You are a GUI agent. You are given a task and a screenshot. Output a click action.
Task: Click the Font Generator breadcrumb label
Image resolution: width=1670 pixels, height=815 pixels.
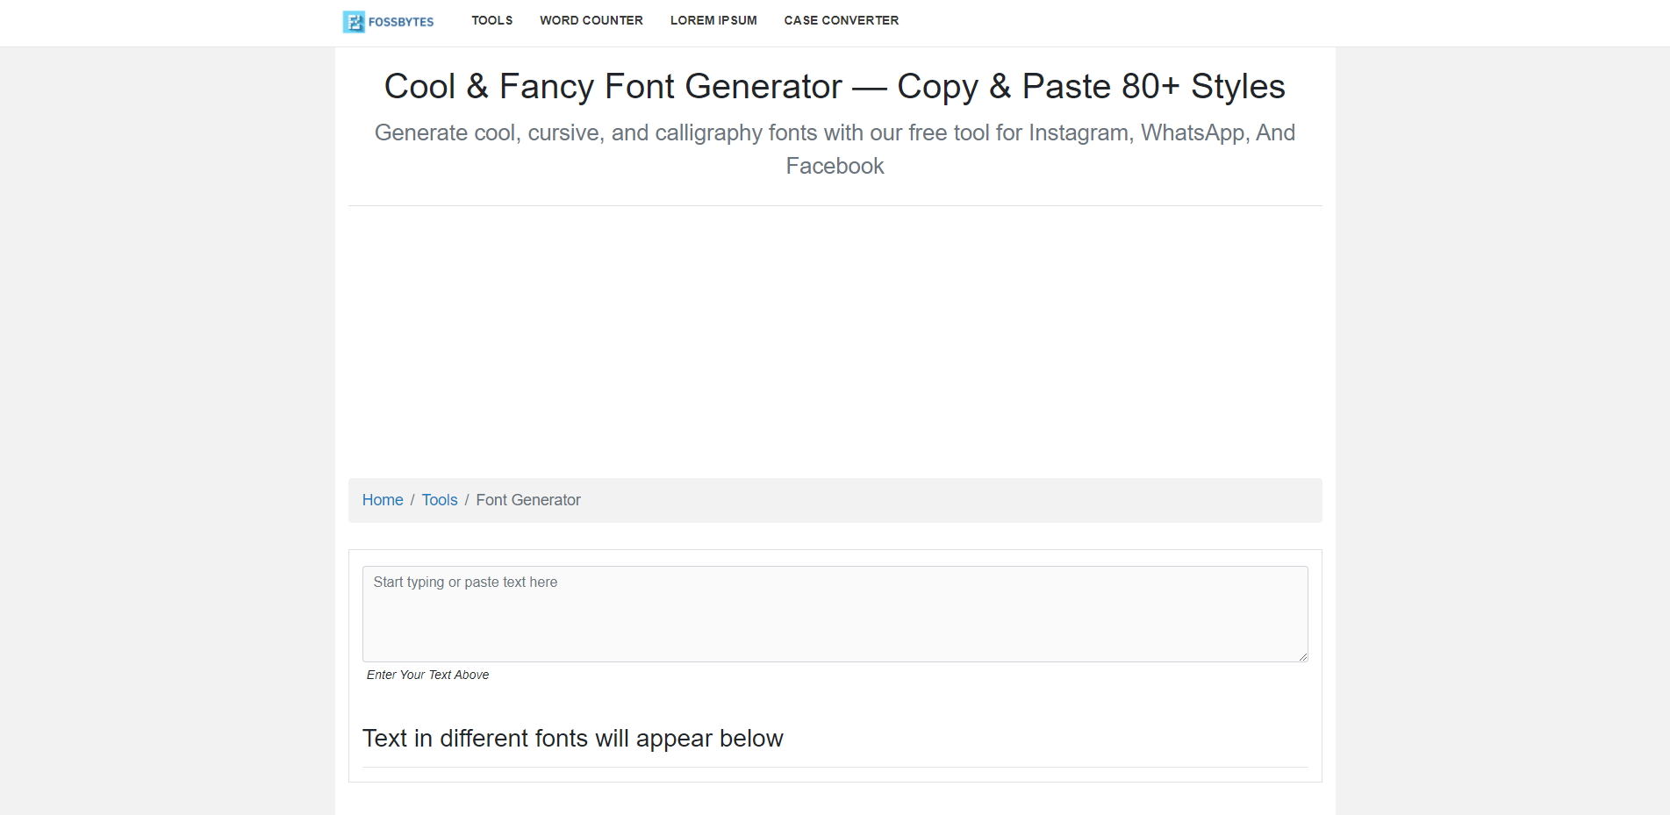pos(527,499)
